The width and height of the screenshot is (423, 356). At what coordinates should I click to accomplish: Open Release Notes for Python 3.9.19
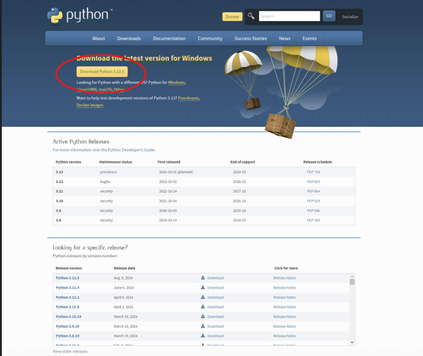click(284, 326)
